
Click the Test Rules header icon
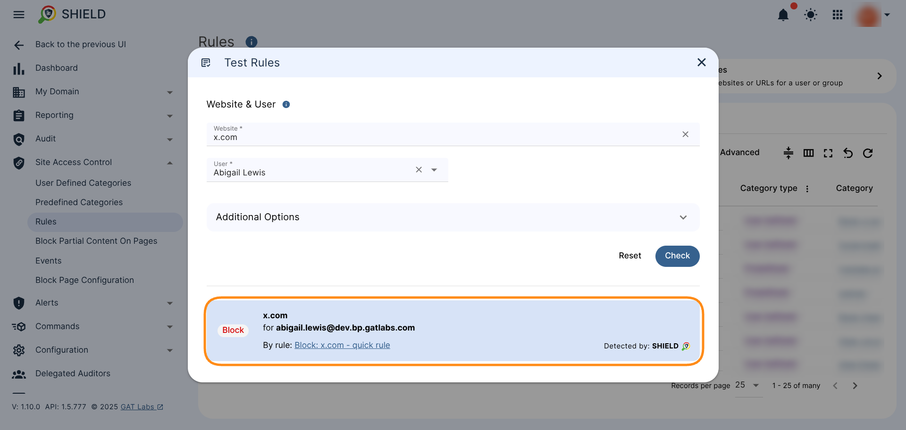coord(206,63)
